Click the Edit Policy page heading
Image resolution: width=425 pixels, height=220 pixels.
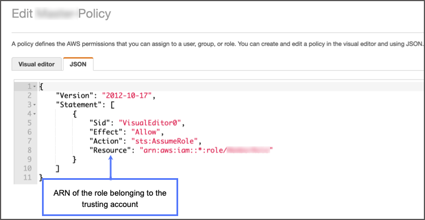[x=61, y=14]
